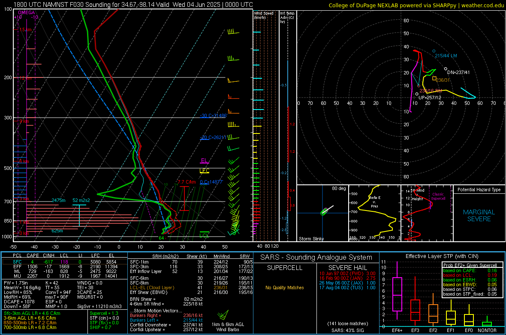Image resolution: width=506 pixels, height=335 pixels.
Task: Click the Classic Supercell label
Action: [x=438, y=196]
